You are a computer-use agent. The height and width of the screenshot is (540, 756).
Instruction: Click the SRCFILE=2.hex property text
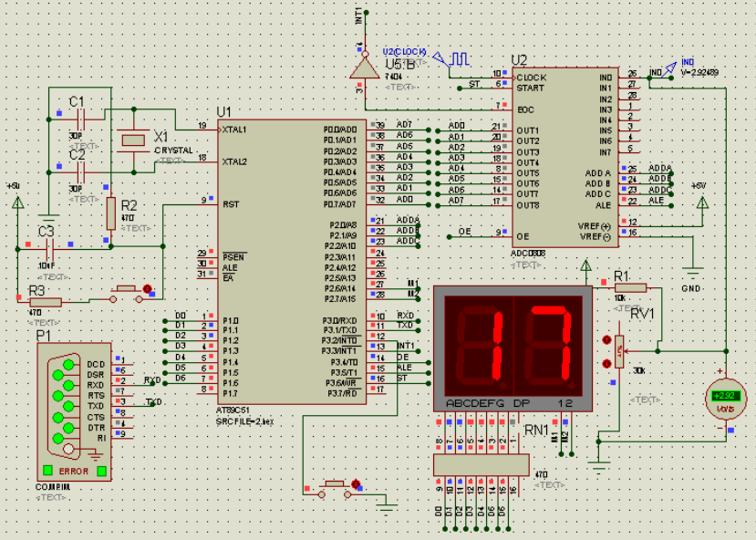[245, 421]
